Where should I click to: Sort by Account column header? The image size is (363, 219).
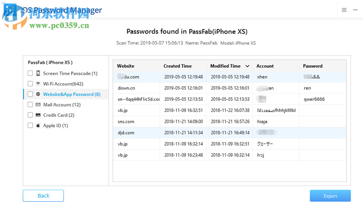pyautogui.click(x=265, y=66)
